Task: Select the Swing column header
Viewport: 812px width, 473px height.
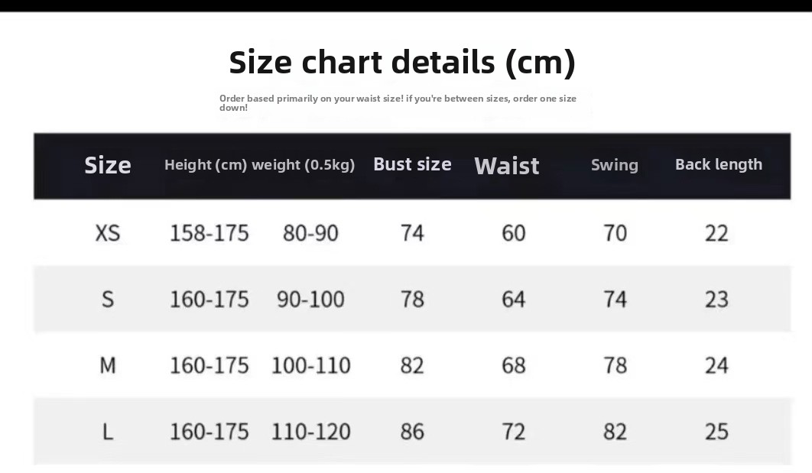Action: pyautogui.click(x=615, y=165)
